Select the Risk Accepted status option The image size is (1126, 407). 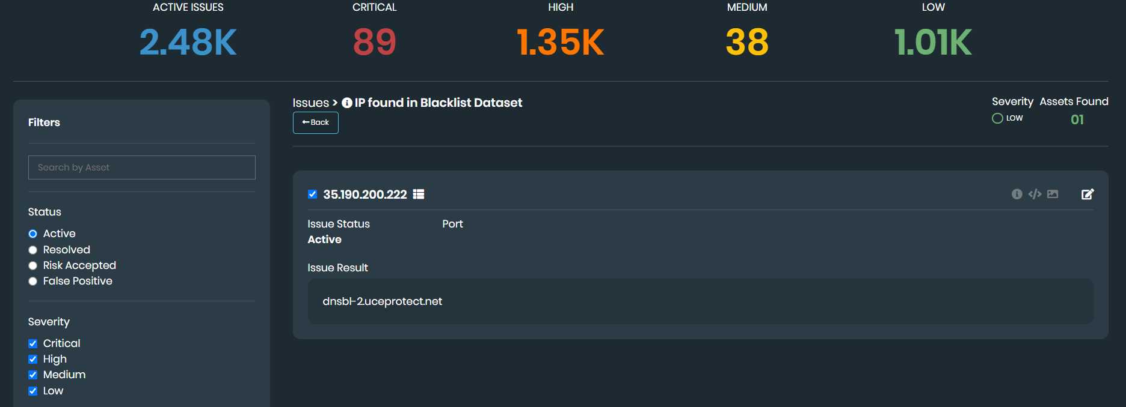(x=33, y=265)
